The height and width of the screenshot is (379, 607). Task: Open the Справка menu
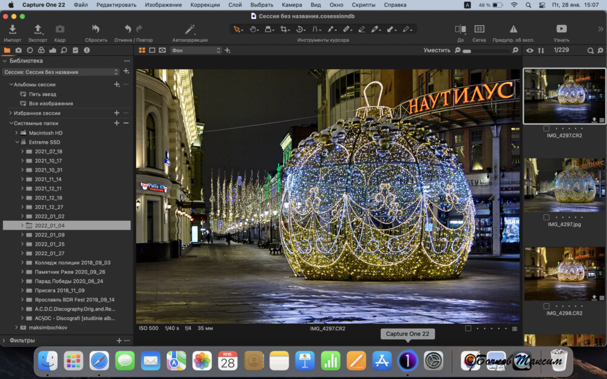point(395,5)
